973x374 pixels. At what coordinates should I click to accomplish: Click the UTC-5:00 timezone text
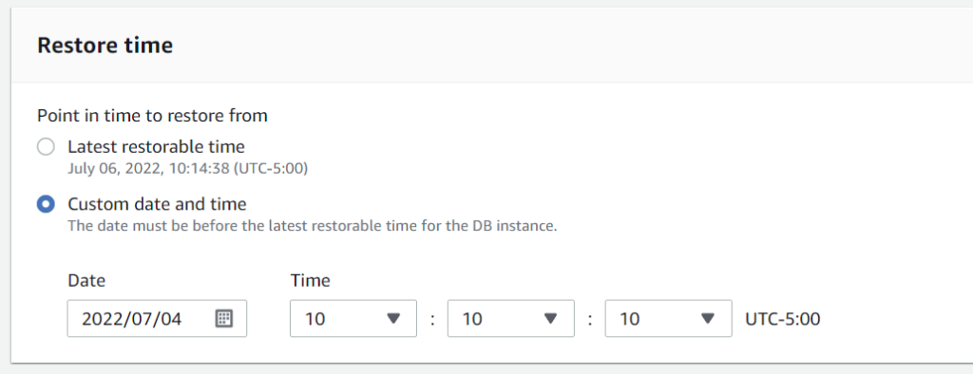[x=783, y=319]
